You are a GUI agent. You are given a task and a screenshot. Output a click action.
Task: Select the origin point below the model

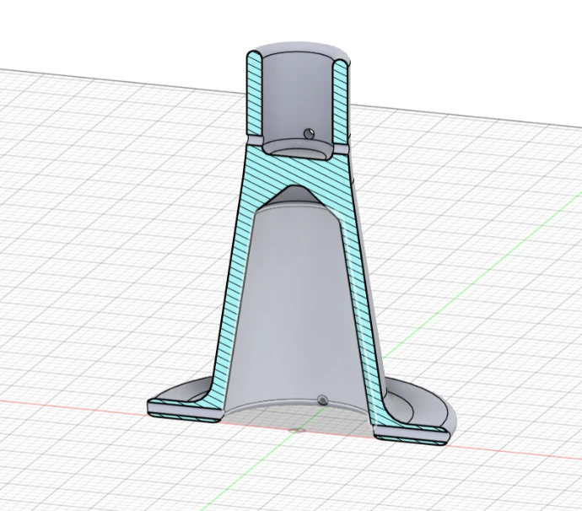296,431
